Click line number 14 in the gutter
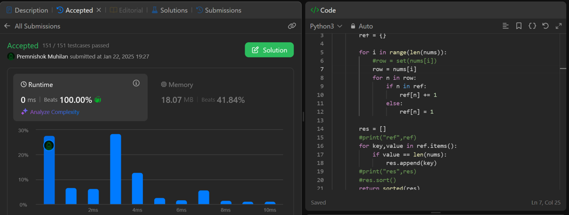 (320, 129)
